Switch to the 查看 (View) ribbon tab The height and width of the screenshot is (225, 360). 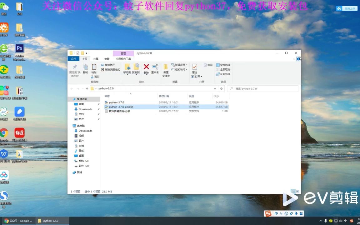click(x=106, y=58)
